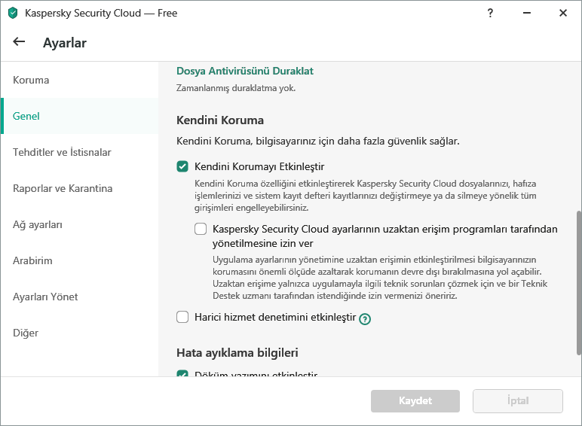Image resolution: width=582 pixels, height=426 pixels.
Task: Select the Genel settings section
Action: click(x=26, y=116)
